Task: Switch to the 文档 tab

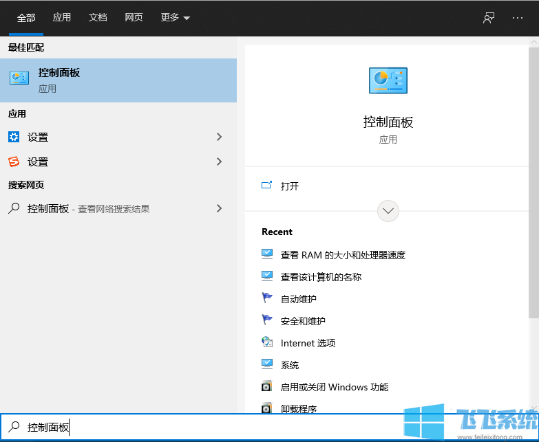Action: tap(98, 18)
